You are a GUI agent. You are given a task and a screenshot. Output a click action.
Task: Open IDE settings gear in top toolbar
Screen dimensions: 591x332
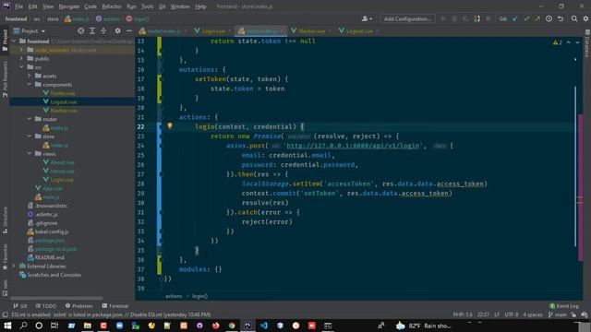point(585,18)
